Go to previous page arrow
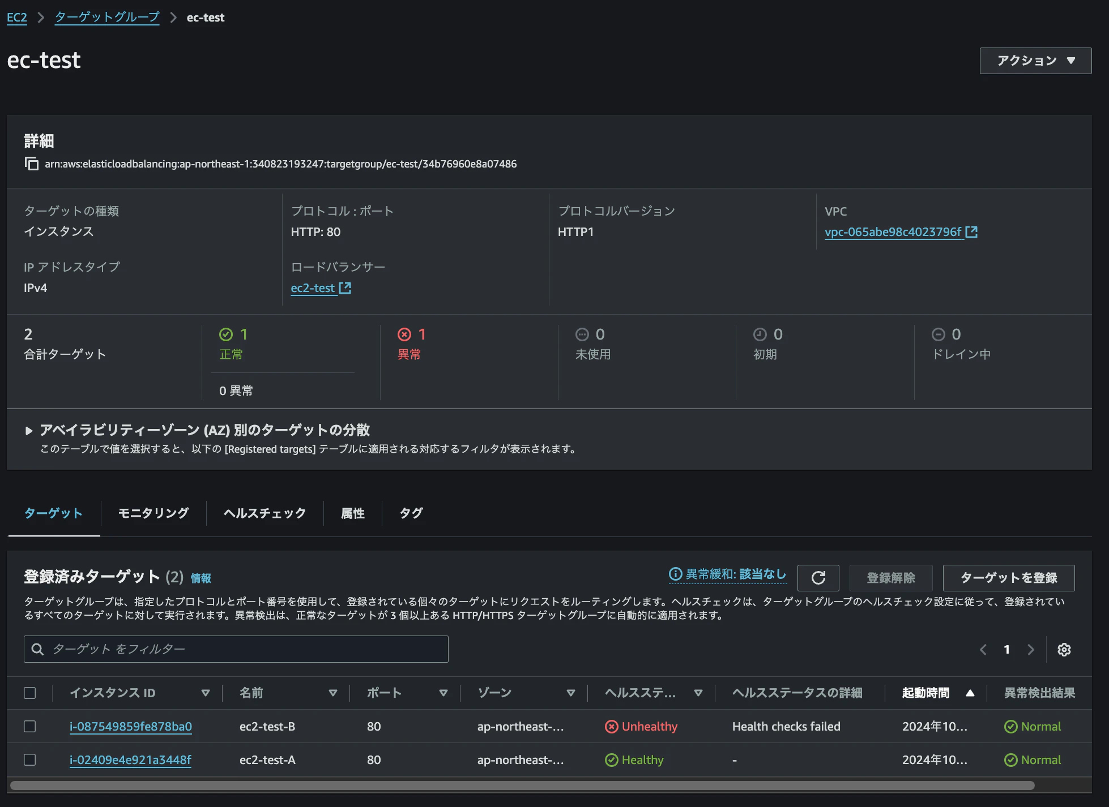 tap(983, 650)
